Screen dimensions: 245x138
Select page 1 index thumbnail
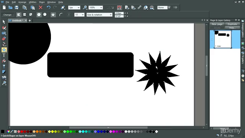(223, 39)
